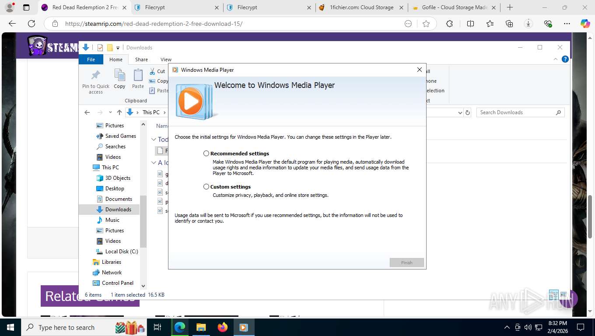Open the File Explorer help icon
The width and height of the screenshot is (595, 336).
[565, 59]
